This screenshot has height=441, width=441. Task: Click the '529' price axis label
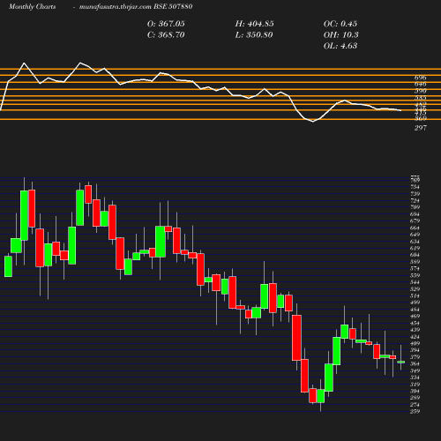(415, 289)
